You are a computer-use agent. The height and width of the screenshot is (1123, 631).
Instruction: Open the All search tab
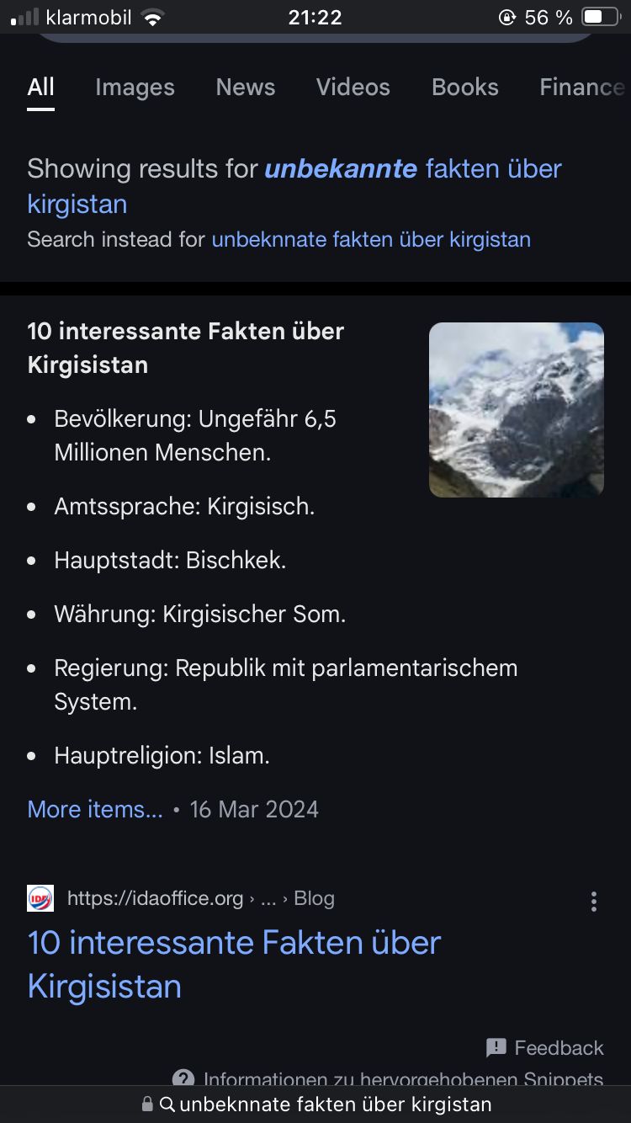(x=40, y=88)
